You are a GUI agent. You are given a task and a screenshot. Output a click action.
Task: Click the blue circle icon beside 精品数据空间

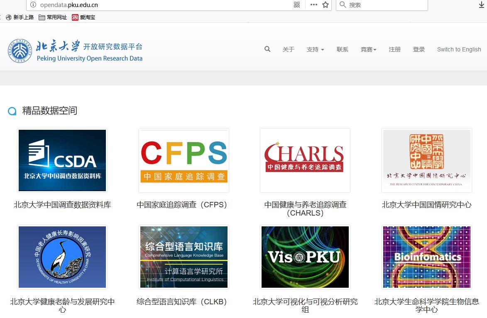click(12, 111)
